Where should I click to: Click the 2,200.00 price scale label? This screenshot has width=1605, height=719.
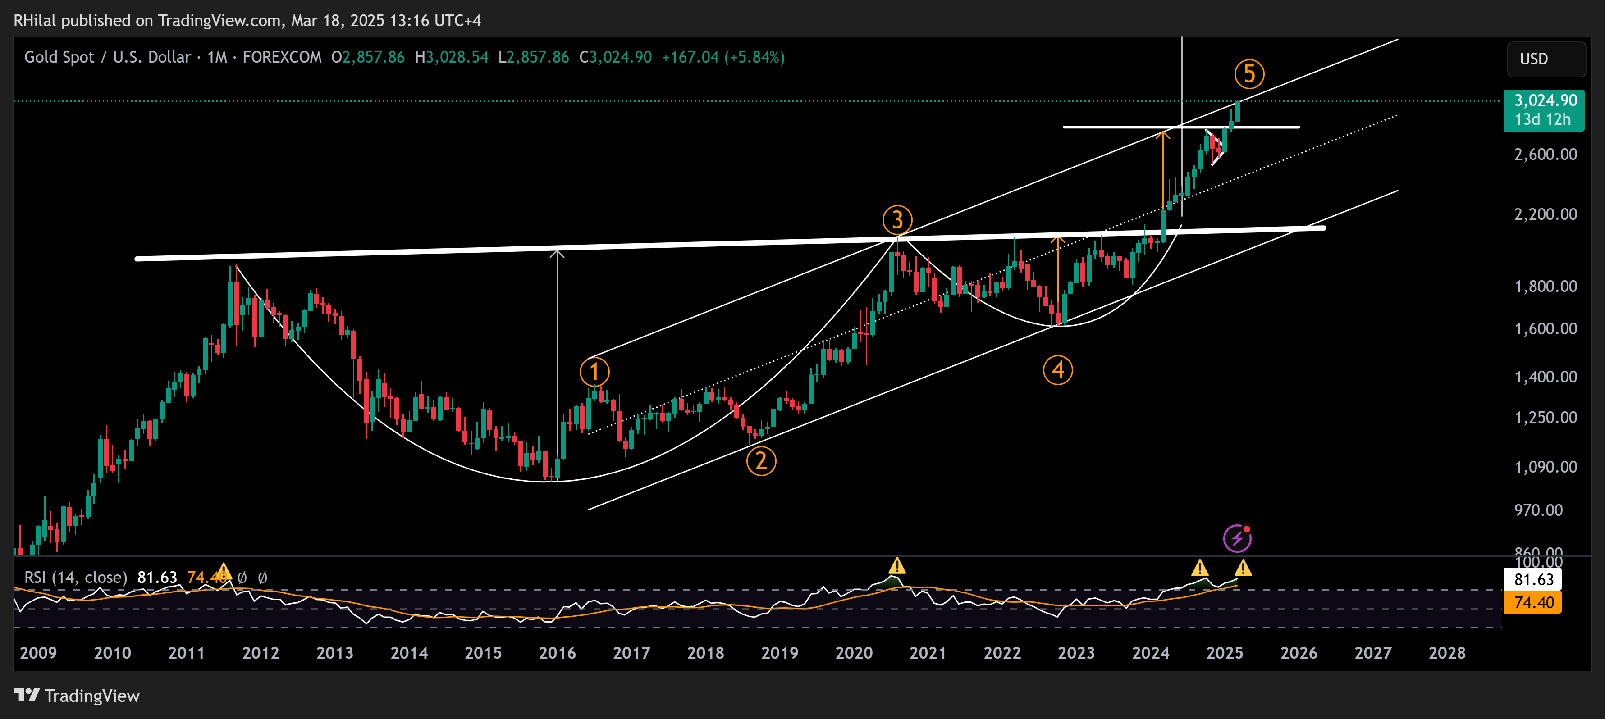[1545, 214]
